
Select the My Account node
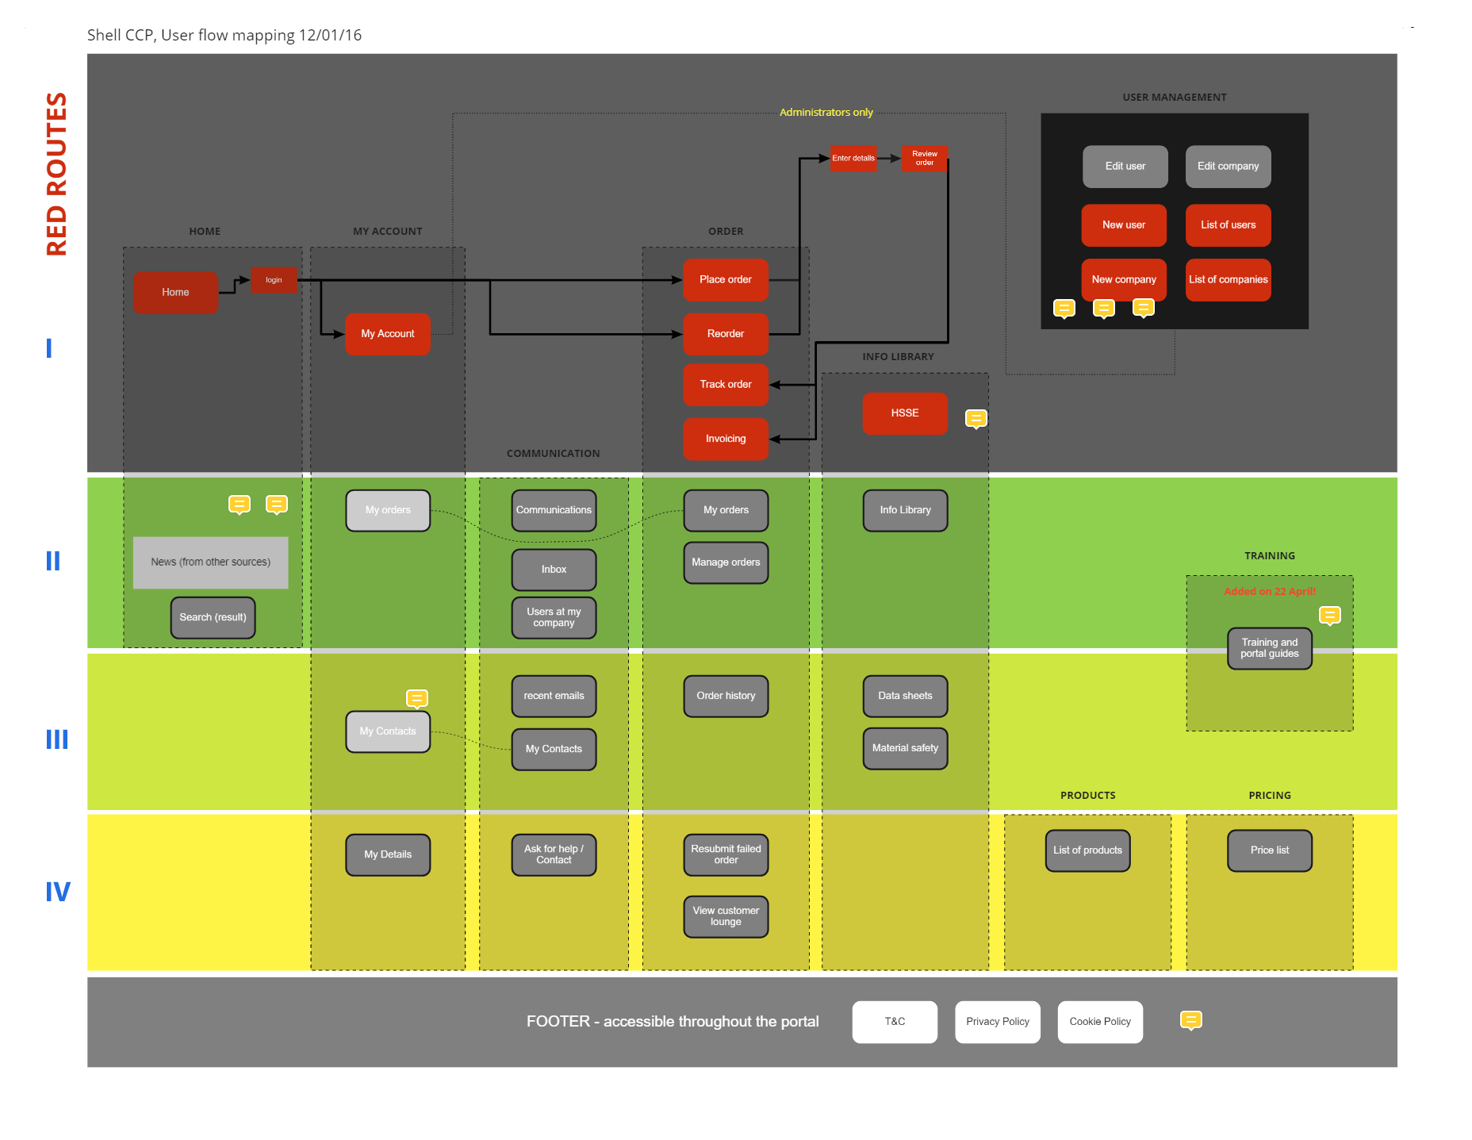[387, 333]
